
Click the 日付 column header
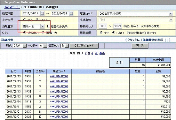14,71
